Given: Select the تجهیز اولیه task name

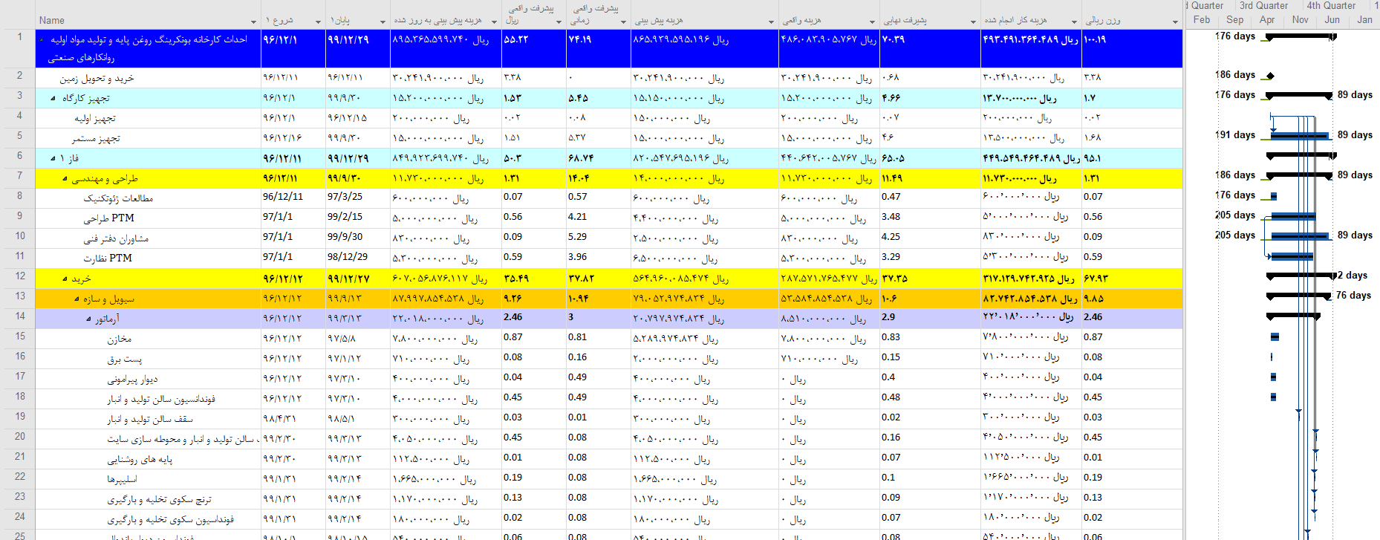Looking at the screenshot, I should click(94, 118).
